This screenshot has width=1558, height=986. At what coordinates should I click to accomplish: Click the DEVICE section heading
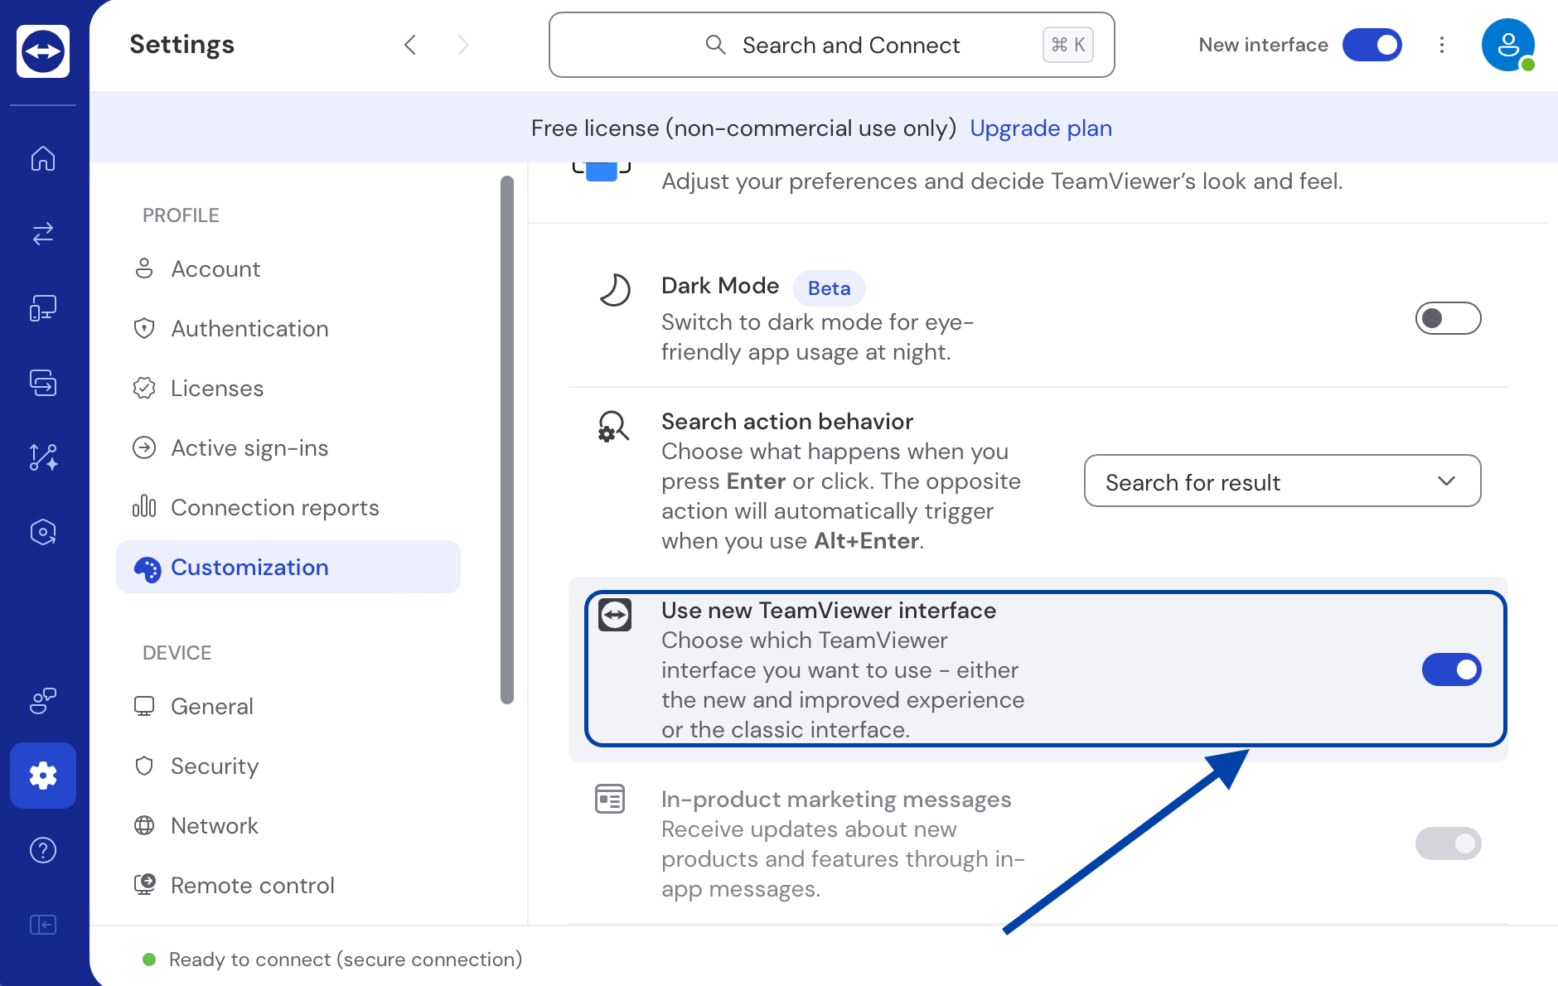pyautogui.click(x=177, y=653)
